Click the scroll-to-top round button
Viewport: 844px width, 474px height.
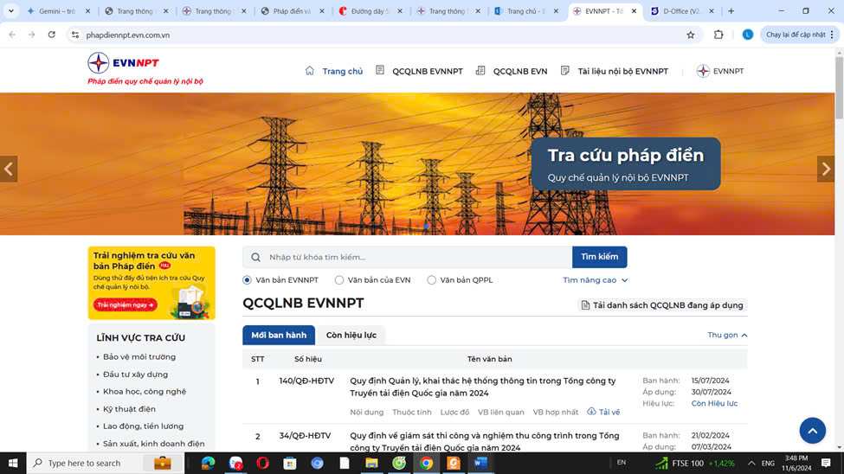click(812, 431)
